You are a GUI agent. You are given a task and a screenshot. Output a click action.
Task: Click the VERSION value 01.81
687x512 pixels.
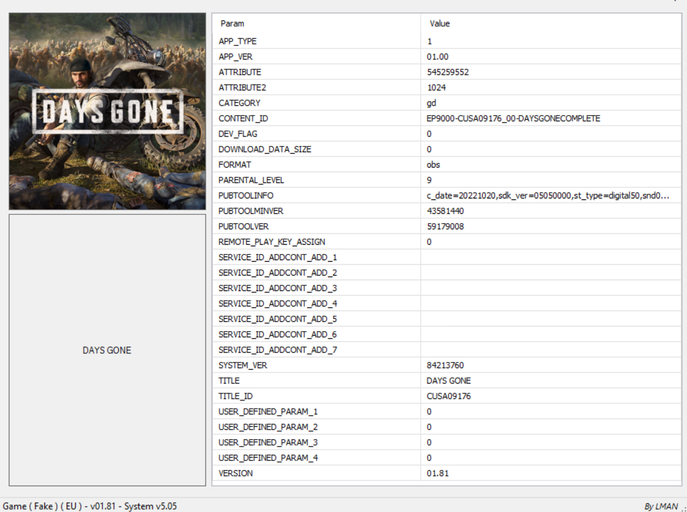pos(437,473)
